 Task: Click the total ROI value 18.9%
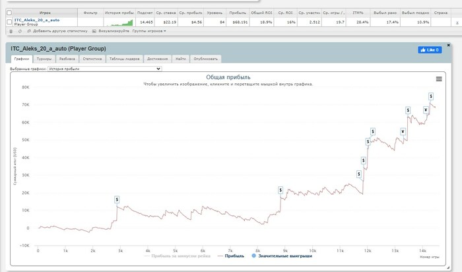click(266, 22)
